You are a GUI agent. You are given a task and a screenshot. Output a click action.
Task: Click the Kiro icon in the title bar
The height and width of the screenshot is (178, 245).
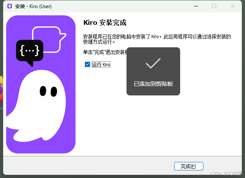[x=10, y=6]
